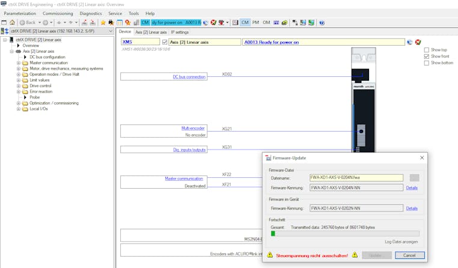
Task: Click the DC bus connection link
Action: click(x=189, y=77)
